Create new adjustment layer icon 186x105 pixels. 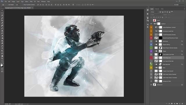point(174,104)
